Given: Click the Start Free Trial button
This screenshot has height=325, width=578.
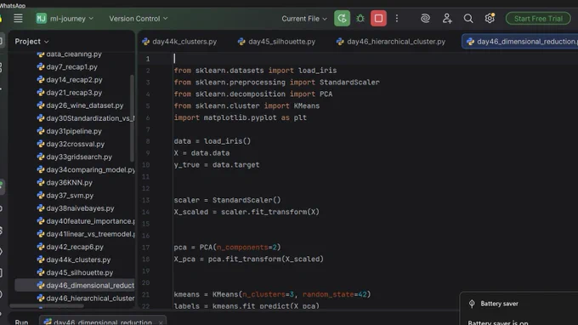Looking at the screenshot, I should pos(538,19).
